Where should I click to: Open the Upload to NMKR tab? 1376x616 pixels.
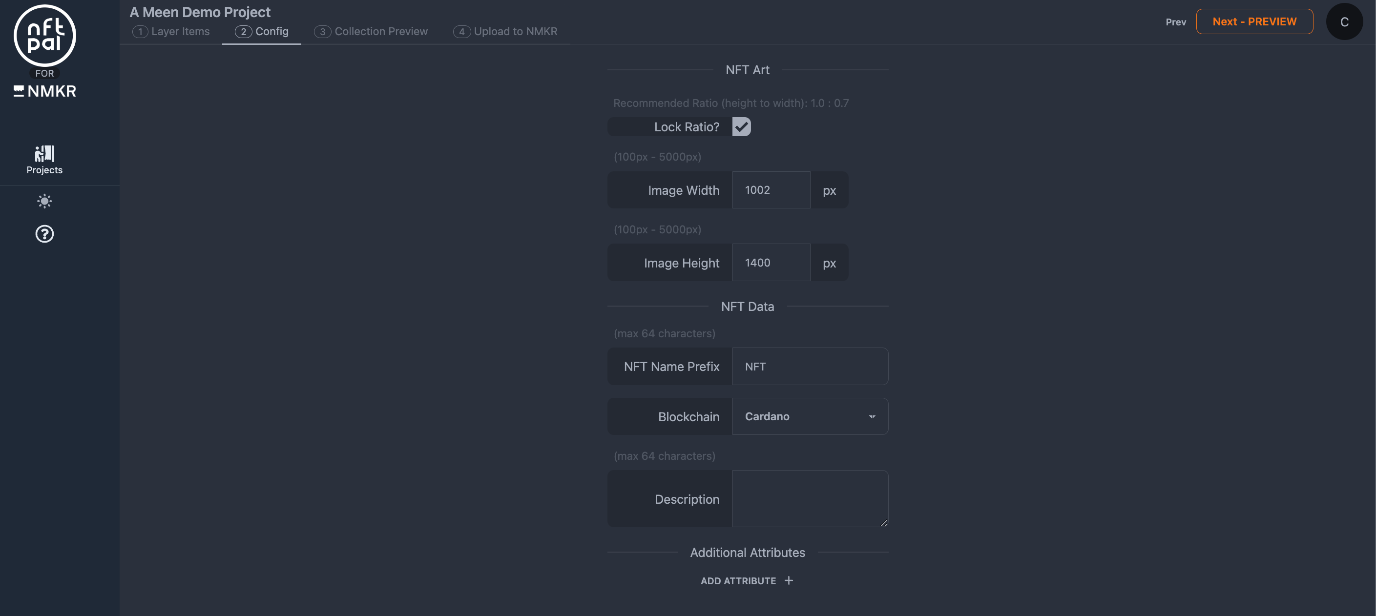pyautogui.click(x=505, y=32)
